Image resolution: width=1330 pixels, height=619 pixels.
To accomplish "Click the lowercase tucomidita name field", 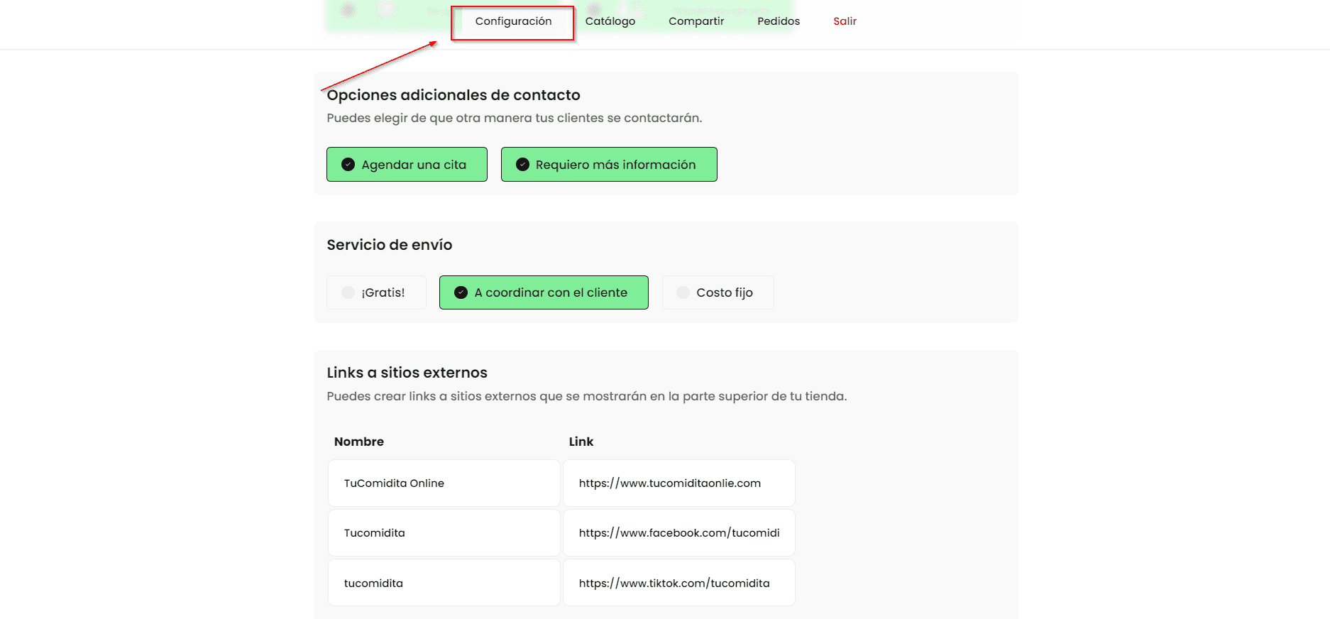I will (x=444, y=583).
